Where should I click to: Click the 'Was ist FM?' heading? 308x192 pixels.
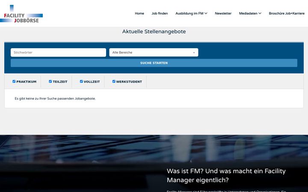226,175
